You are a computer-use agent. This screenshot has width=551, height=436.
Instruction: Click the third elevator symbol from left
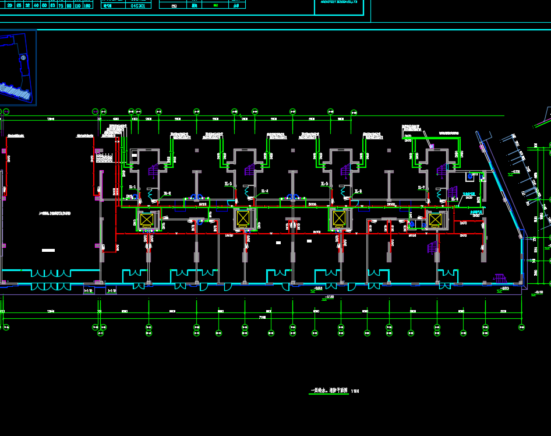(x=339, y=219)
